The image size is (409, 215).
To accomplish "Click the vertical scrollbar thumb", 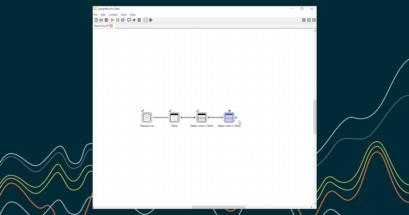I will click(x=315, y=117).
